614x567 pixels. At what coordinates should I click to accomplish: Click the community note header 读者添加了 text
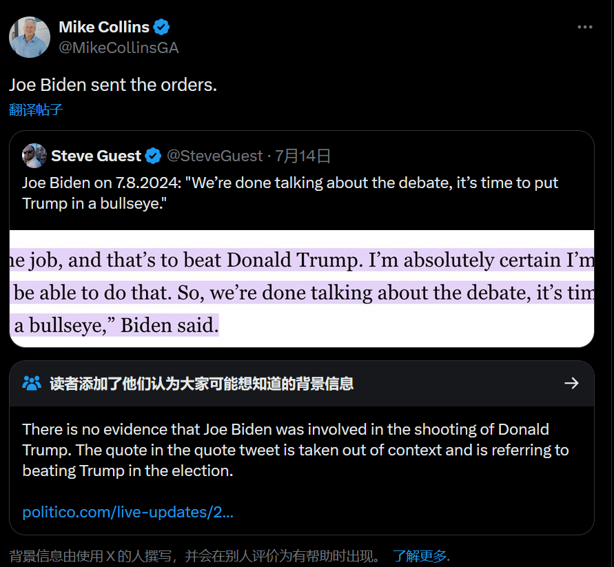coord(201,384)
